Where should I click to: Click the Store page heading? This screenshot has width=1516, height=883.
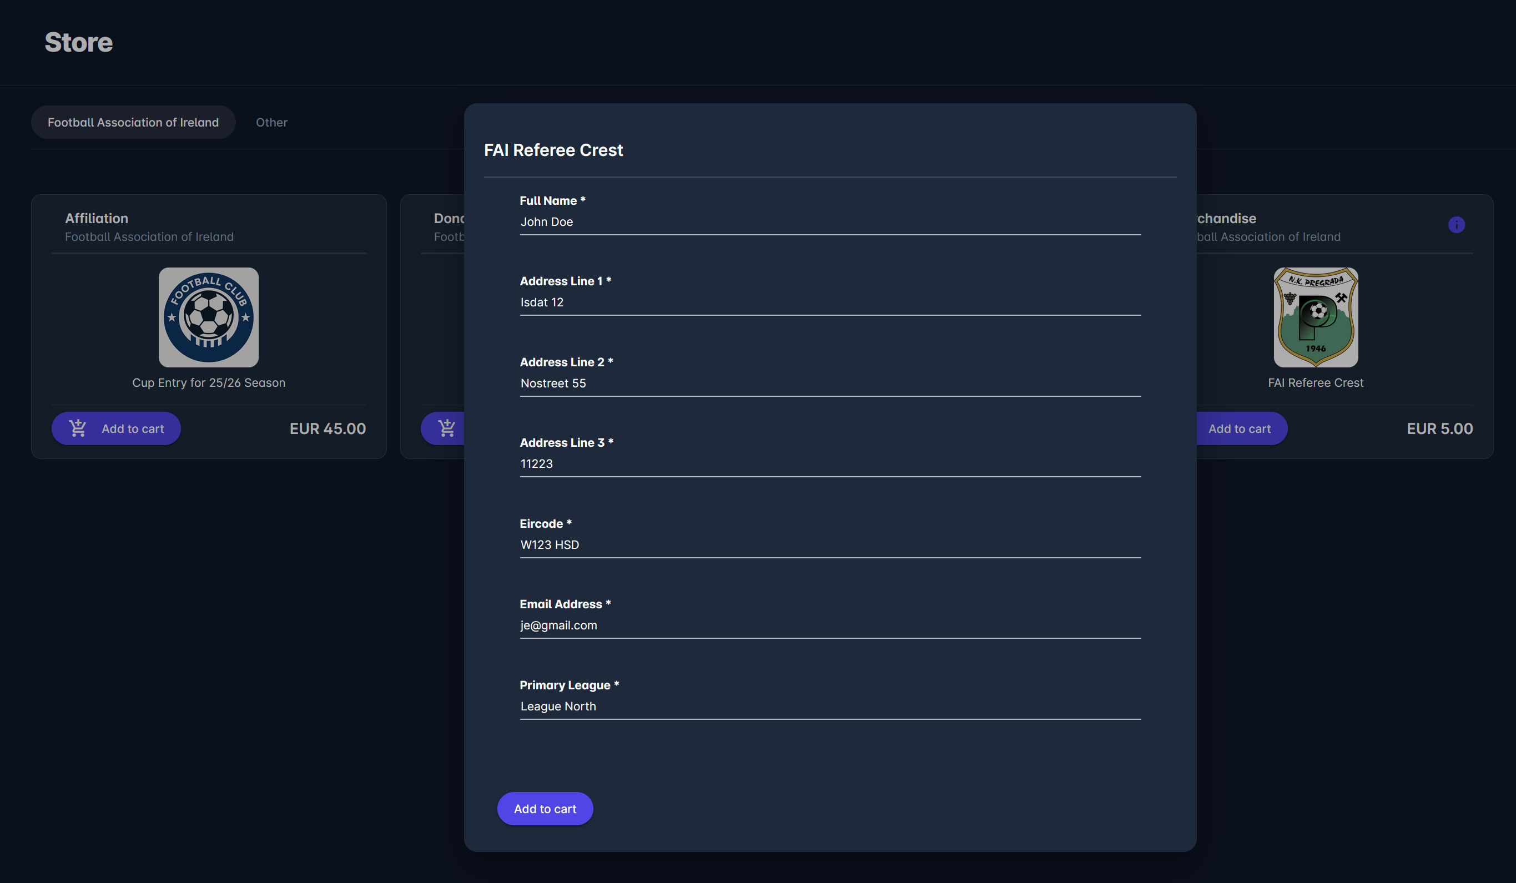click(x=79, y=42)
